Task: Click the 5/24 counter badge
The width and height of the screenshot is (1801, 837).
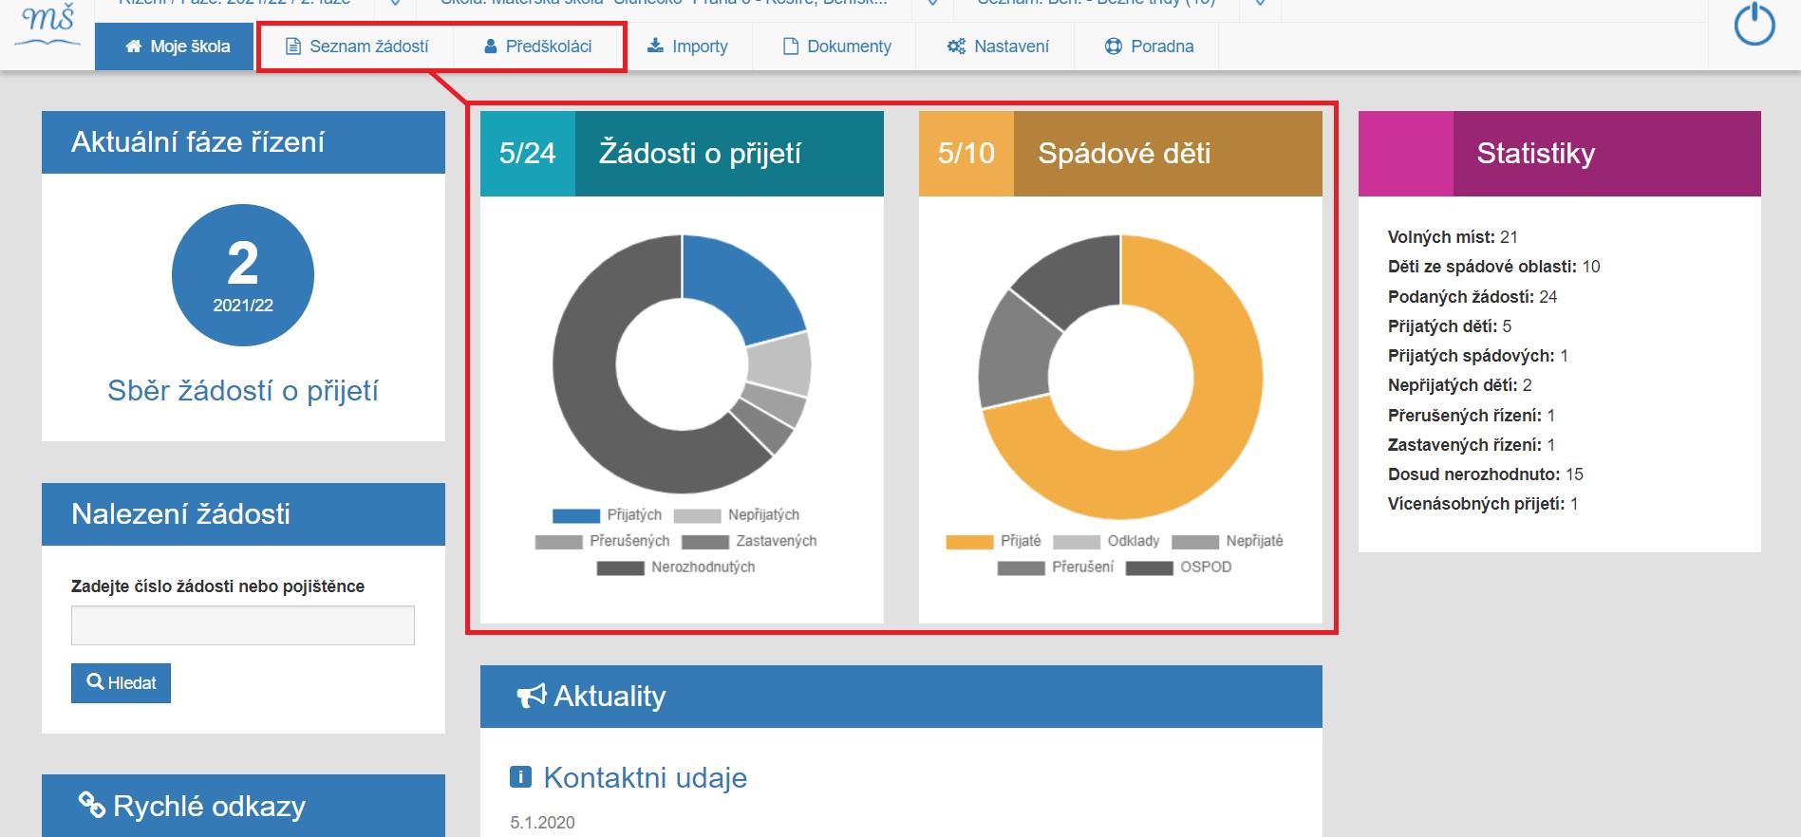Action: [x=528, y=154]
